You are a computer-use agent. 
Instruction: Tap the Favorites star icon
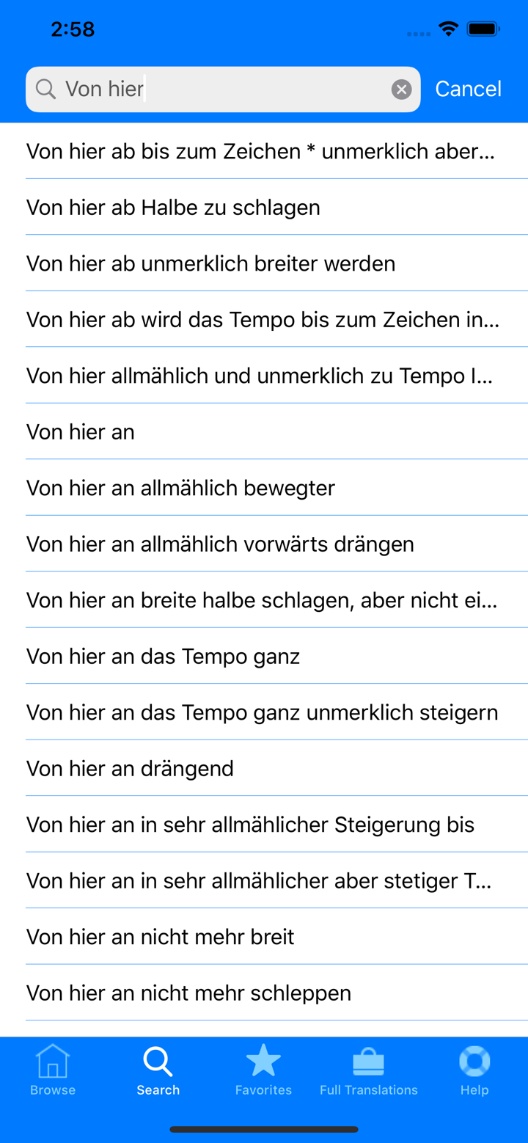(263, 1059)
